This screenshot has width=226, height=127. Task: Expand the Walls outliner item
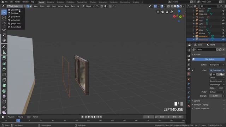[x=194, y=30]
